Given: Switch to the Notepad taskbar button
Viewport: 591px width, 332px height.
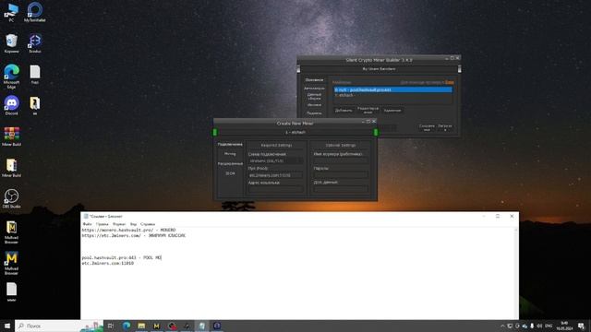Looking at the screenshot, I should pyautogui.click(x=202, y=326).
